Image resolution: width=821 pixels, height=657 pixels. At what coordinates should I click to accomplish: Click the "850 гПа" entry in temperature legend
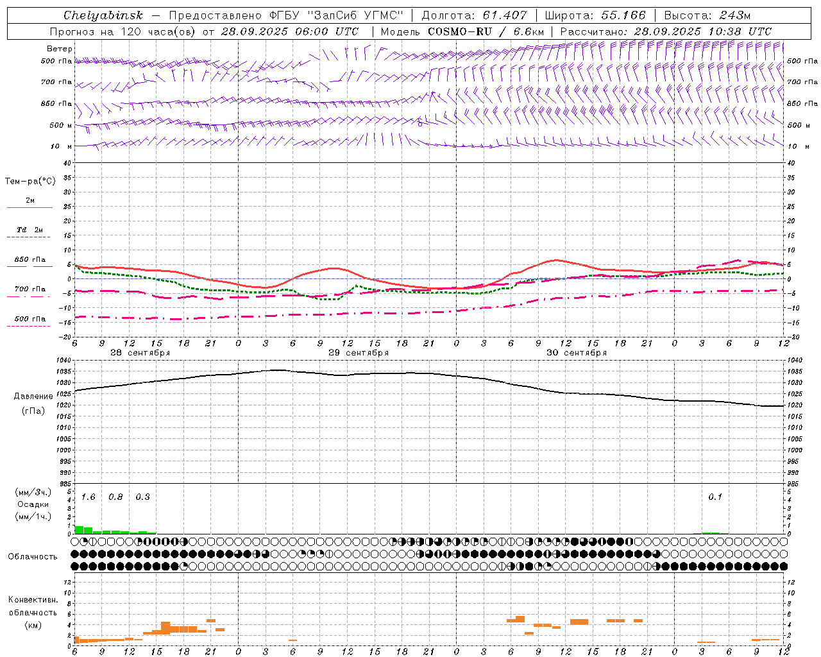pyautogui.click(x=30, y=260)
